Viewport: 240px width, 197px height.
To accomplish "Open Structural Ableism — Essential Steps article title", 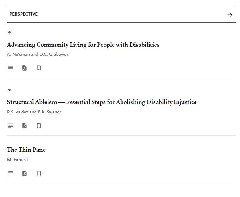I will tap(102, 102).
